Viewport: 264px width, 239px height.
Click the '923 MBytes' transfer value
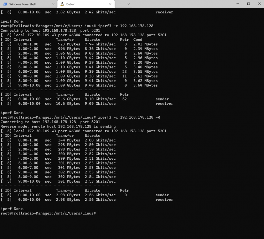point(69,44)
